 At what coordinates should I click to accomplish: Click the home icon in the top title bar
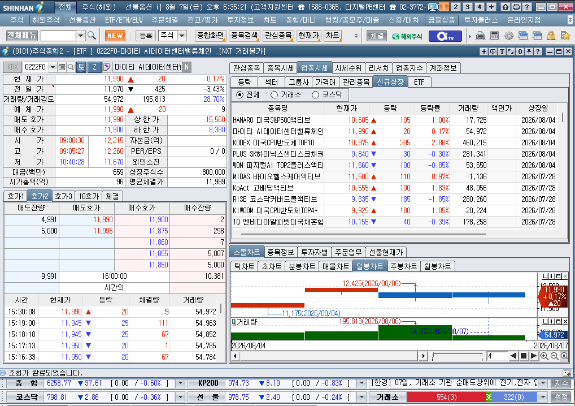(x=506, y=7)
